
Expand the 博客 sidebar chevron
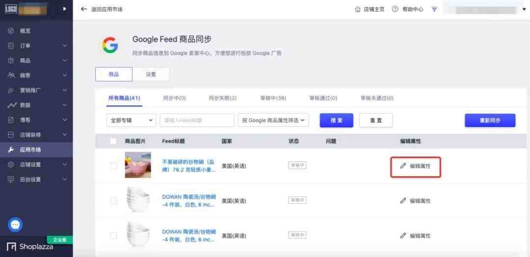click(x=65, y=120)
